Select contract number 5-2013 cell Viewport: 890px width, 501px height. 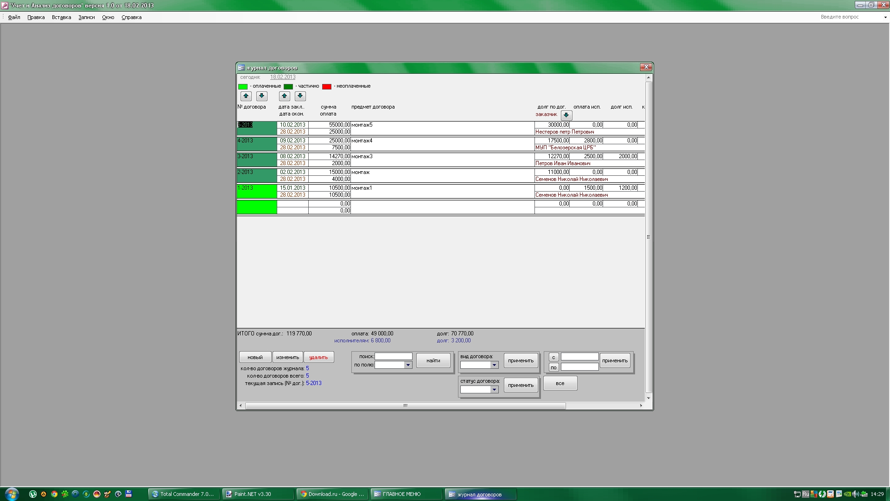(x=257, y=128)
